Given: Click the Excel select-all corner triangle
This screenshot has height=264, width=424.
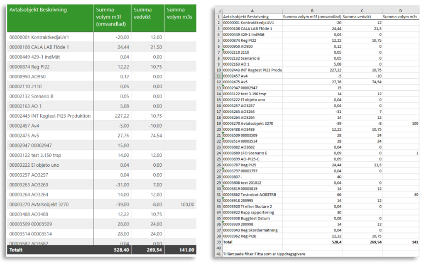Looking at the screenshot, I should coord(219,11).
